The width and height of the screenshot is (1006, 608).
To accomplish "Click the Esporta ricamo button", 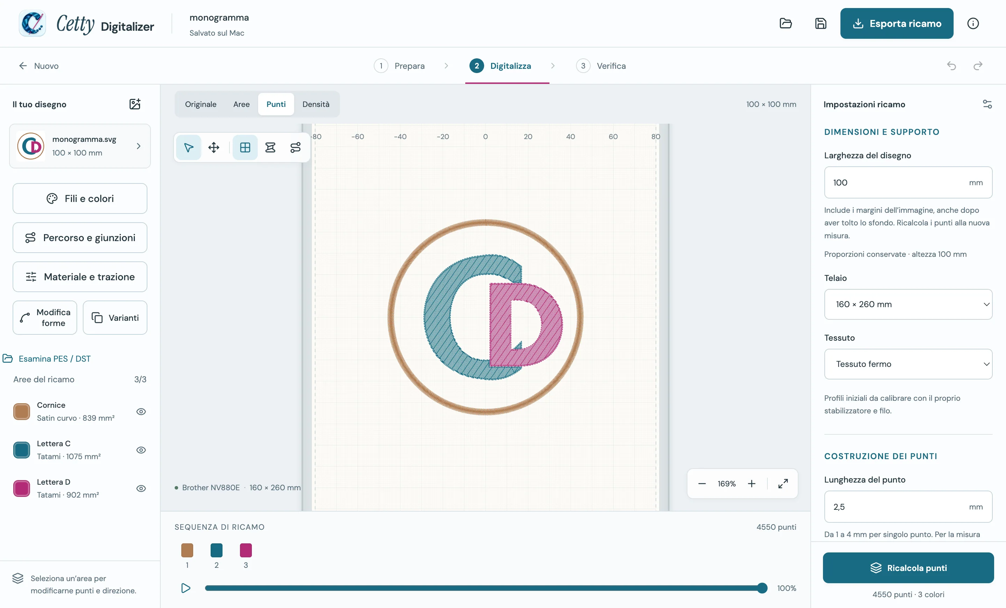I will click(897, 23).
